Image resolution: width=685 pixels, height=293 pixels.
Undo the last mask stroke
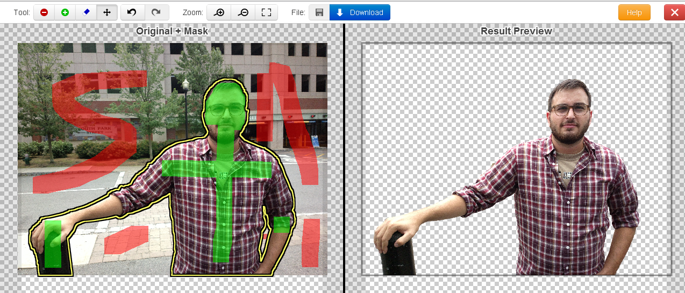(x=132, y=12)
